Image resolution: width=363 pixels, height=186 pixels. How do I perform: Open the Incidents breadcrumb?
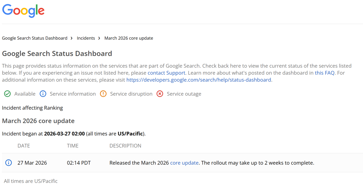click(86, 38)
